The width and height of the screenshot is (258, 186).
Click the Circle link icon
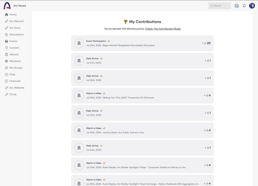coord(6,94)
